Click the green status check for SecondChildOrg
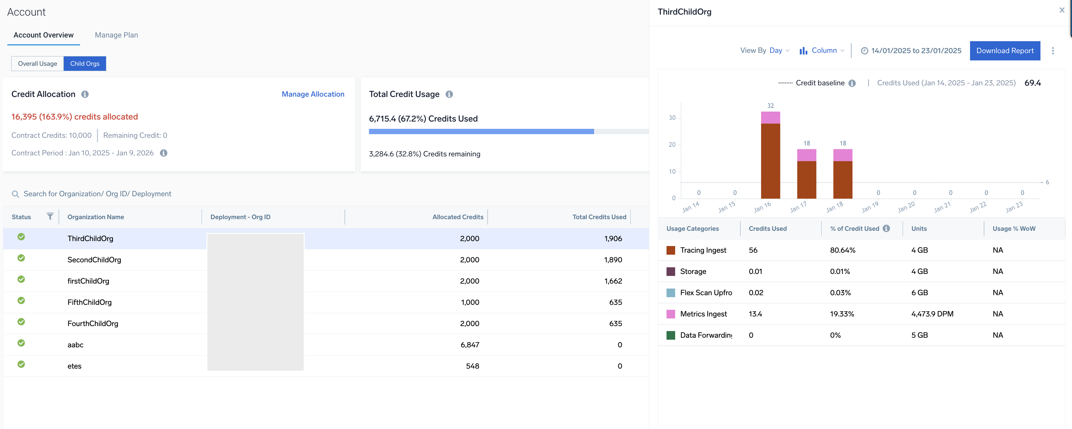 tap(21, 258)
